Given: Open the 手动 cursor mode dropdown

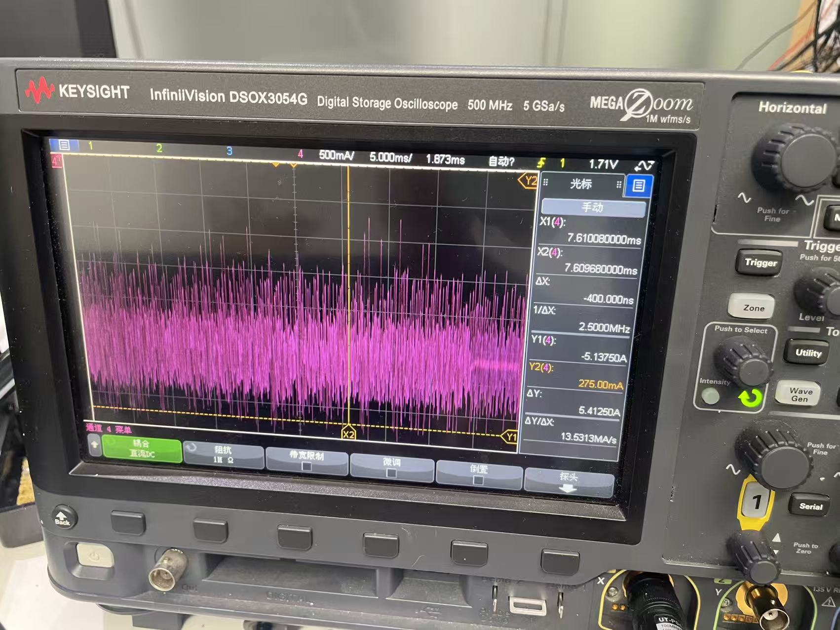Looking at the screenshot, I should [593, 207].
